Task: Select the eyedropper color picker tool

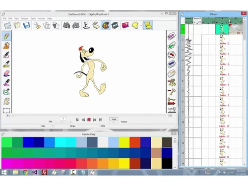Action: point(6,83)
